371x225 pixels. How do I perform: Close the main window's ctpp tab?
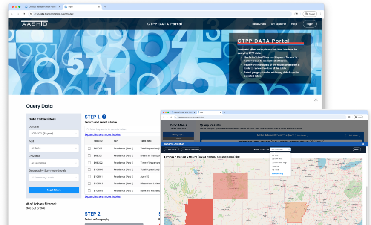pyautogui.click(x=99, y=7)
